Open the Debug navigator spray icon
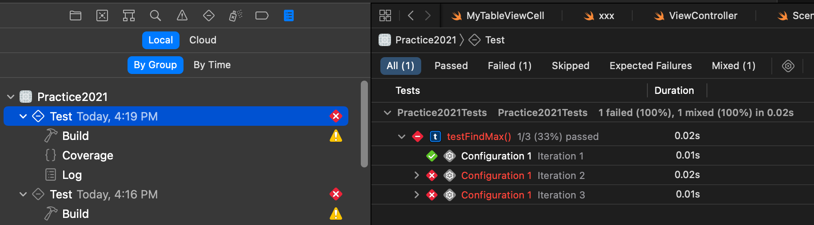Image resolution: width=814 pixels, height=225 pixels. (x=235, y=16)
